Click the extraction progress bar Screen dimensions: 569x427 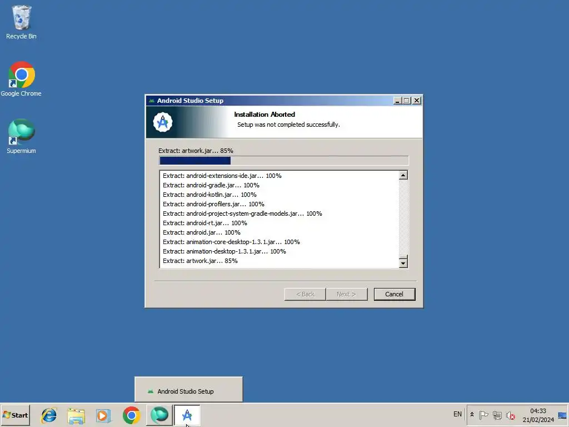[x=284, y=161]
